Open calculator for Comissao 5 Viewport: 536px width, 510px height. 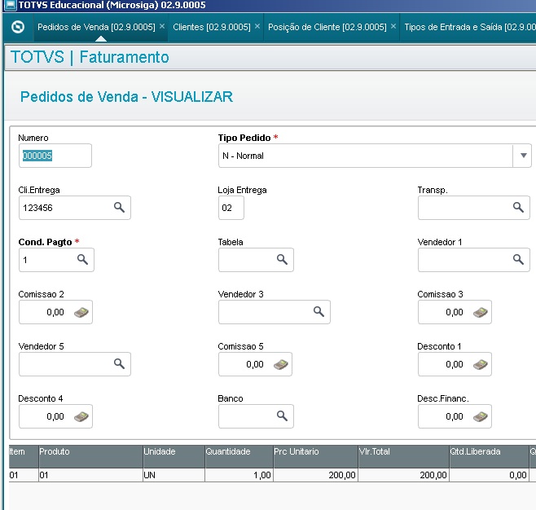(x=281, y=364)
